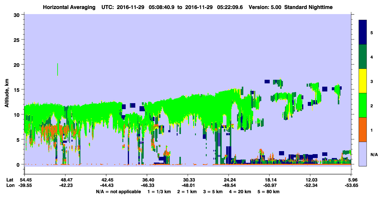Click legend text '4 = 20 km'
The image size is (390, 200).
coord(241,192)
